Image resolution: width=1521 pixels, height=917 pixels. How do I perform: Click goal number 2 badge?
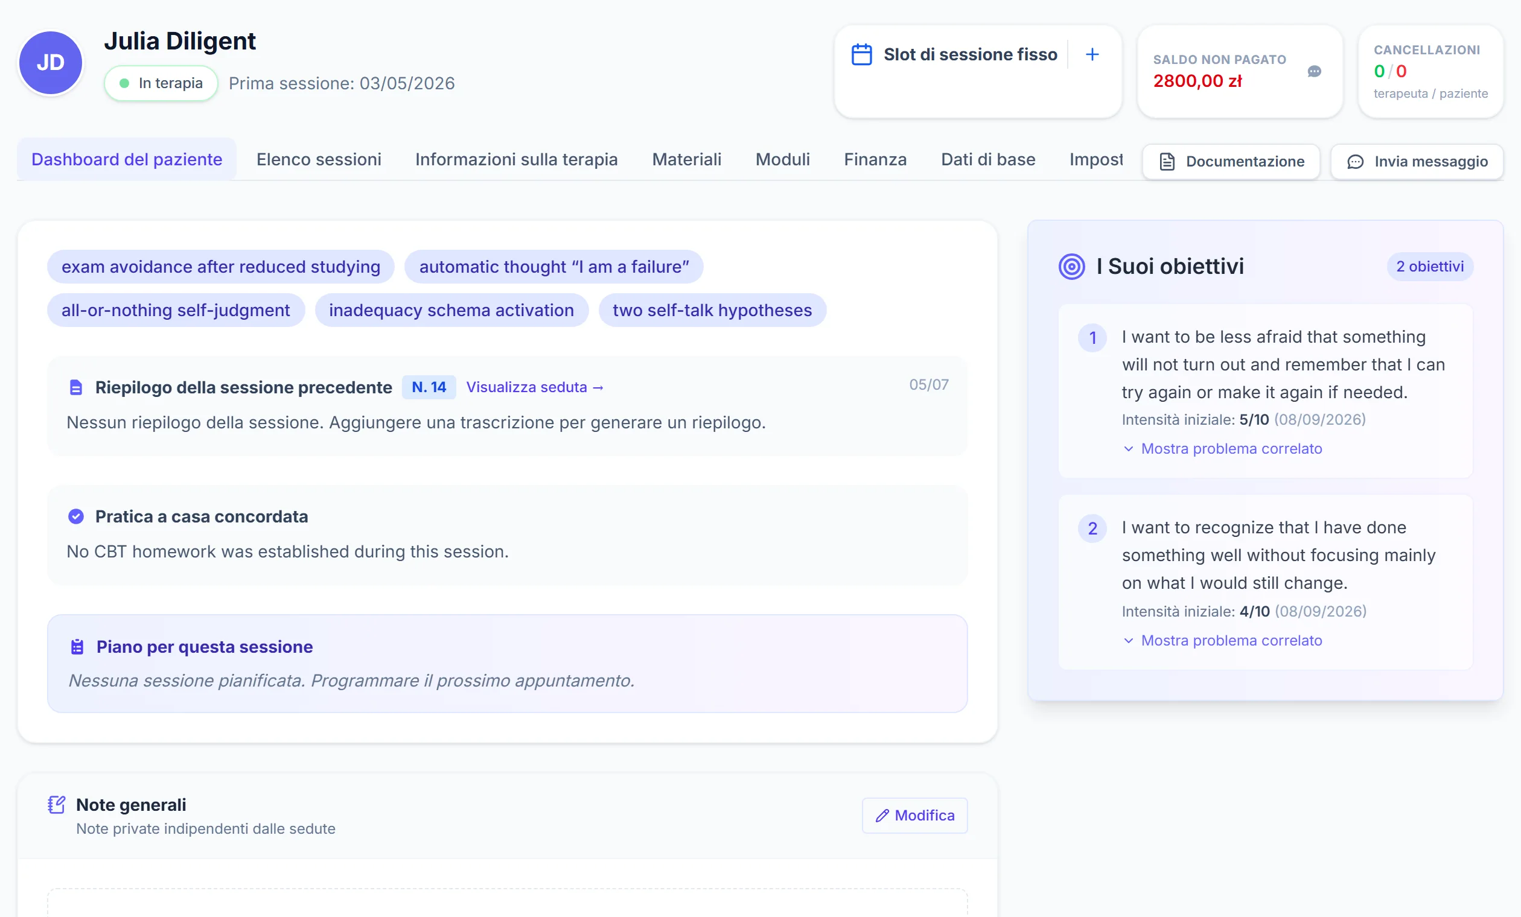(1092, 528)
